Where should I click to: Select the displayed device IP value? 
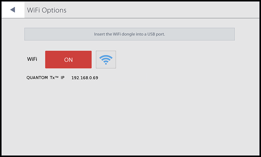[x=85, y=78]
